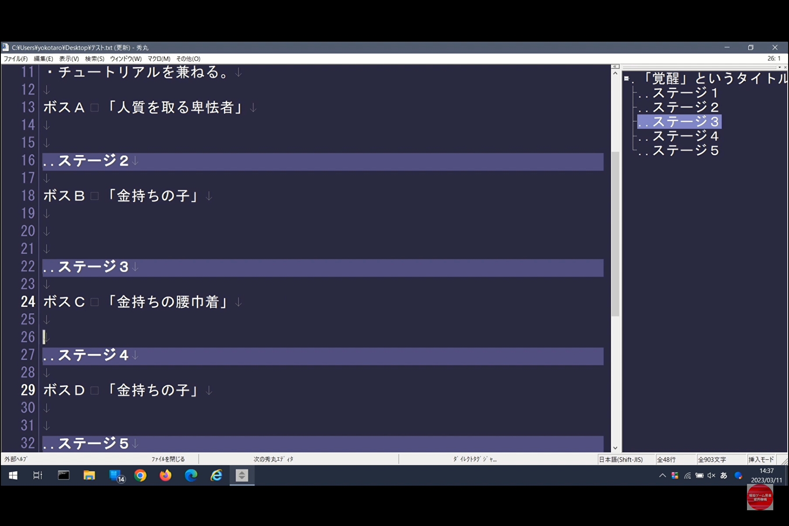Screen dimensions: 789x526
Task: Click the editor scrollbar up arrow
Action: click(x=615, y=74)
